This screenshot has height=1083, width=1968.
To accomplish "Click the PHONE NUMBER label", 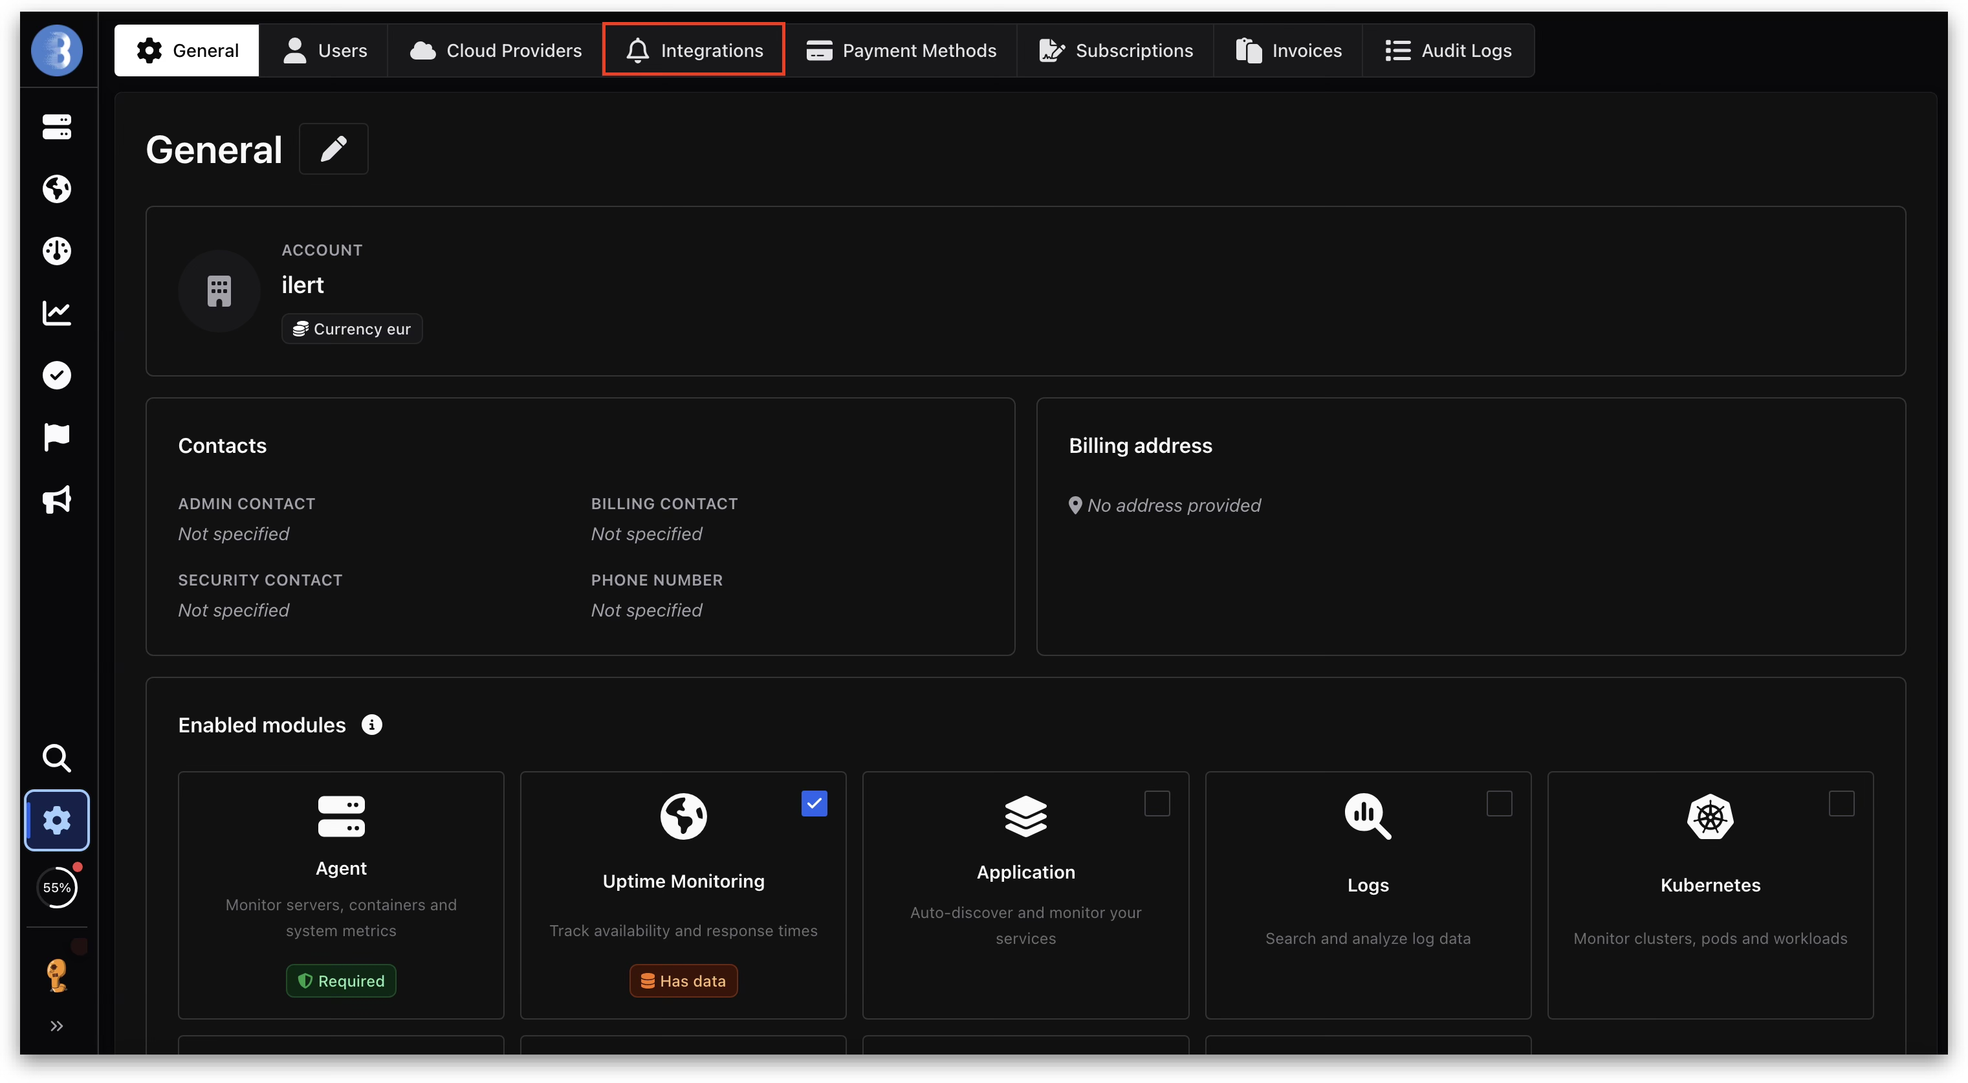I will click(x=656, y=580).
